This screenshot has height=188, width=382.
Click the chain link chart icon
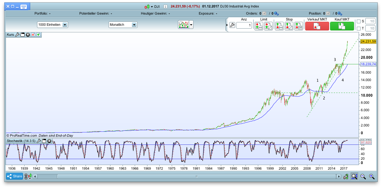(x=26, y=176)
